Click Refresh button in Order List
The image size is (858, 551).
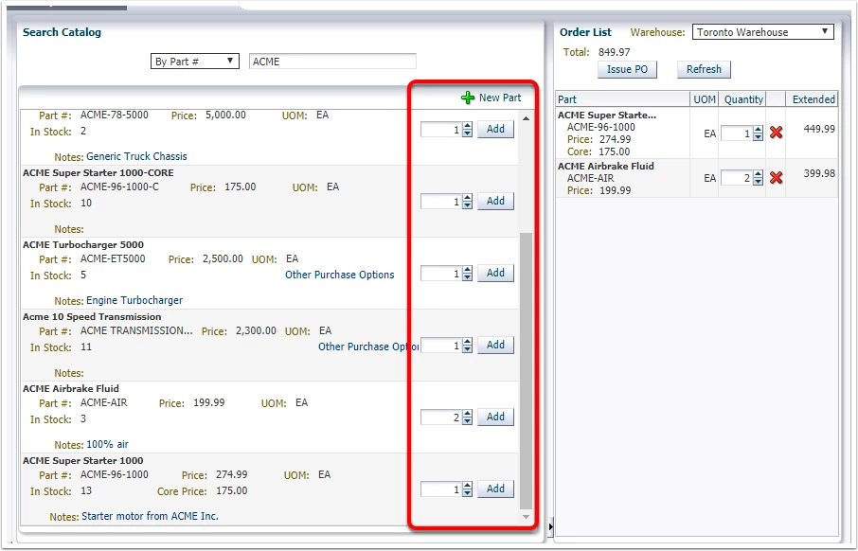coord(704,69)
